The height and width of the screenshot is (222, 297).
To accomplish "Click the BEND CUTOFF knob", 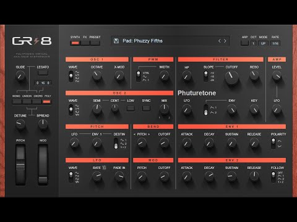I will pyautogui.click(x=164, y=143).
